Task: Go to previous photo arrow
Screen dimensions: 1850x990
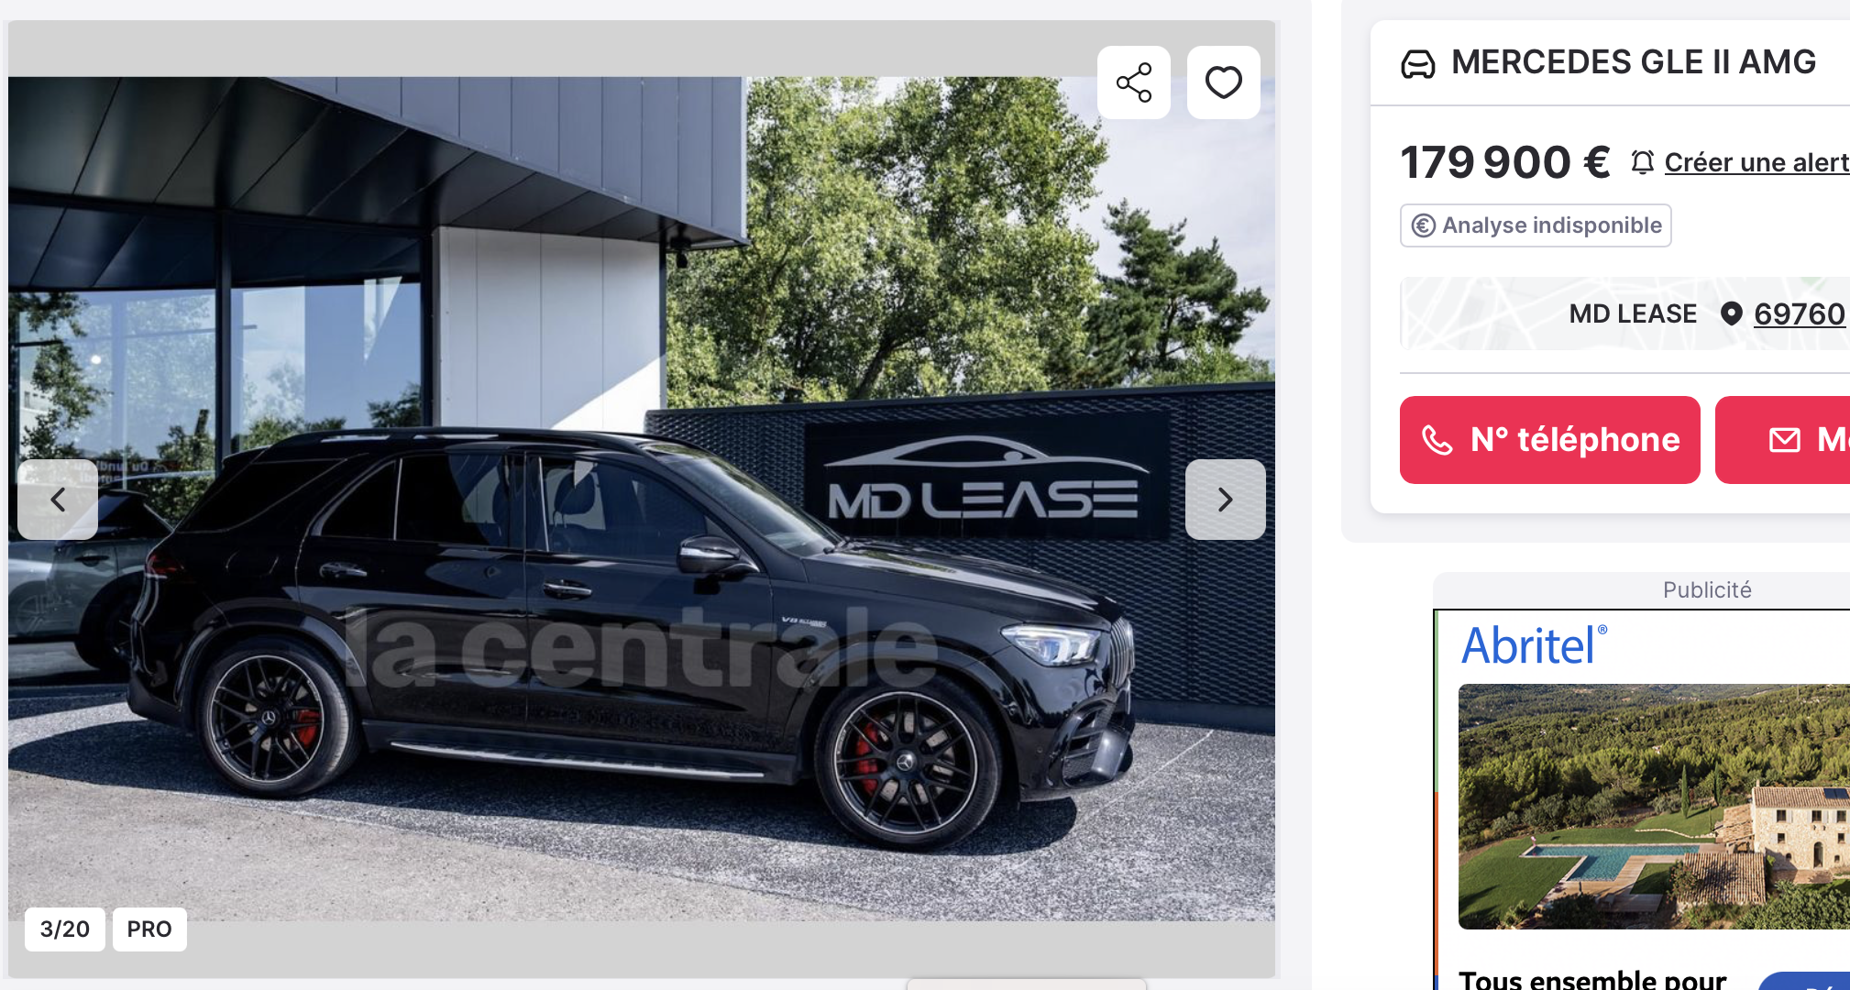Action: point(58,500)
